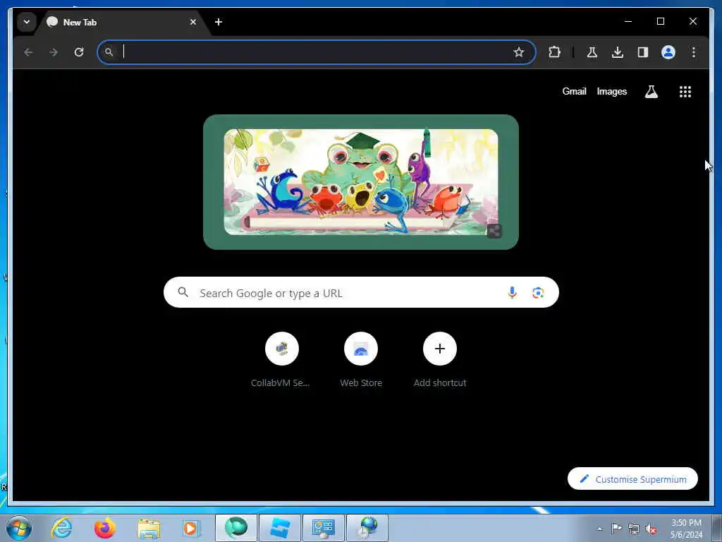Start voice search with the microphone
This screenshot has height=542, width=722.
coord(512,293)
